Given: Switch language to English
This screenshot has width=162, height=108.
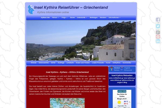Looking at the screenshot, I should click(127, 68).
